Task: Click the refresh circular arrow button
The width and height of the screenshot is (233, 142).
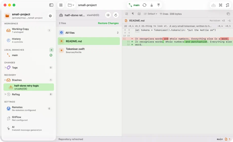Action: [116, 15]
